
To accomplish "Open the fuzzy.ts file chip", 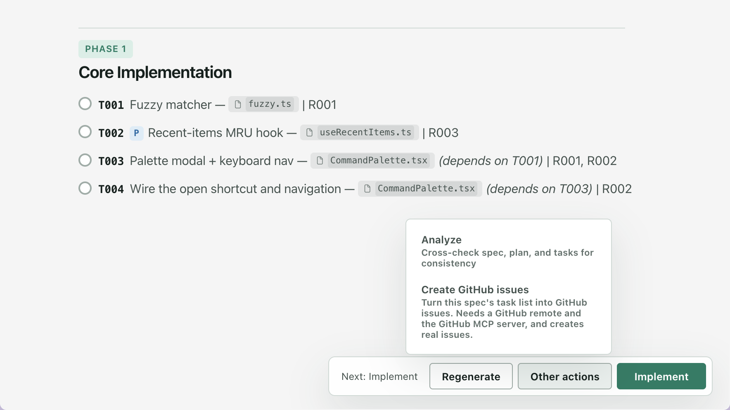I will [263, 104].
